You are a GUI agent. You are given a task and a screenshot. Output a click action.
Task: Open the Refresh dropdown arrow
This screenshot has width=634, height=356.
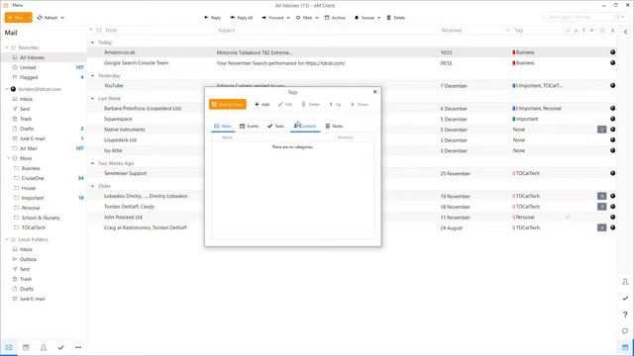pos(62,18)
